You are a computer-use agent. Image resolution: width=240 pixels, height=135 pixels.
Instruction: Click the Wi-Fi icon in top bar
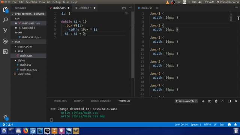pyautogui.click(x=179, y=2)
